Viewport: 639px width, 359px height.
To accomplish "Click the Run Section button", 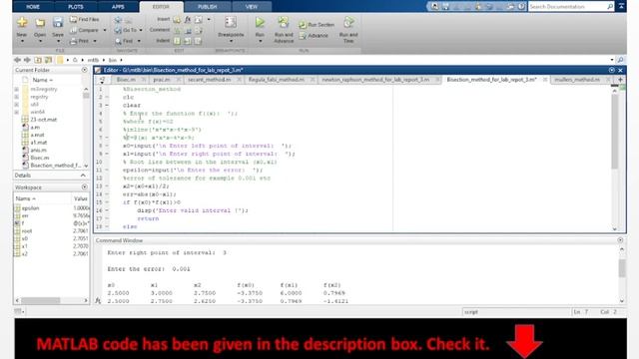I will (317, 24).
